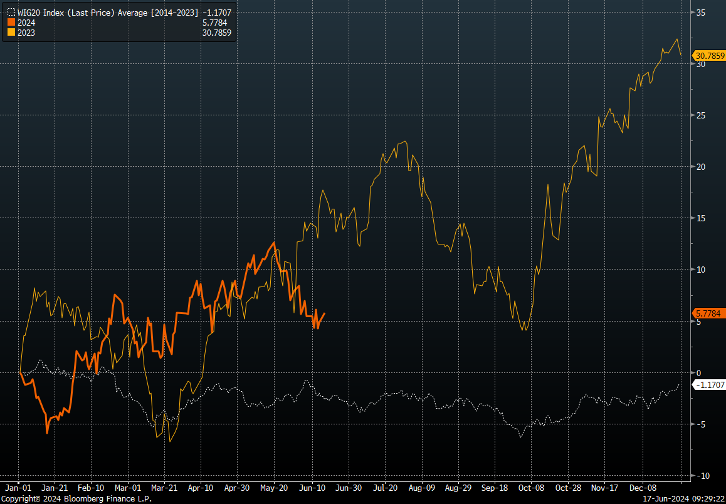Click the Jul-20 date label on the x-axis
Image resolution: width=726 pixels, height=504 pixels.
pyautogui.click(x=385, y=487)
